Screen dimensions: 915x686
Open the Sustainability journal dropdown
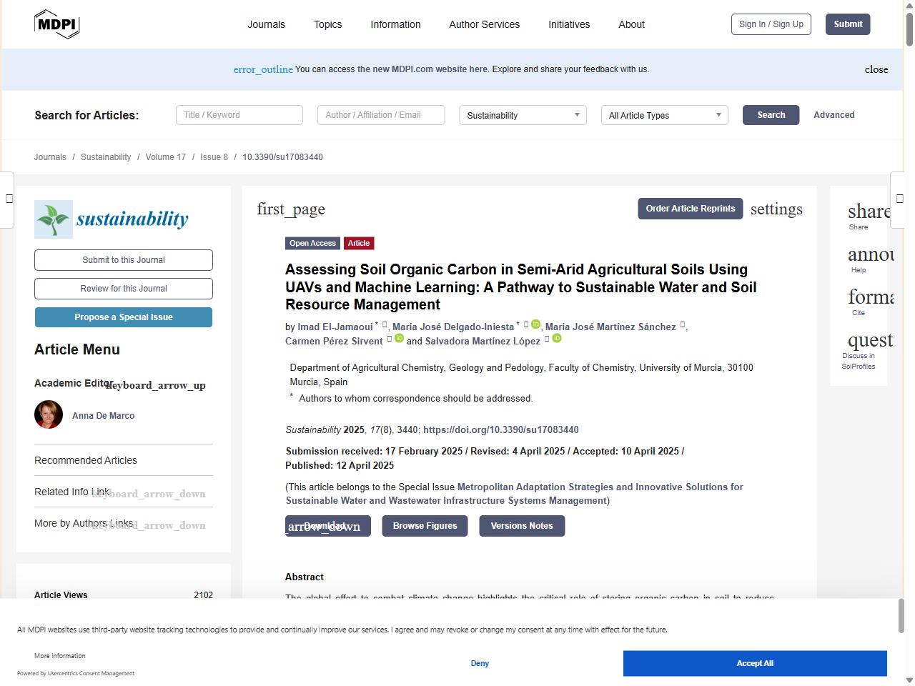click(523, 115)
